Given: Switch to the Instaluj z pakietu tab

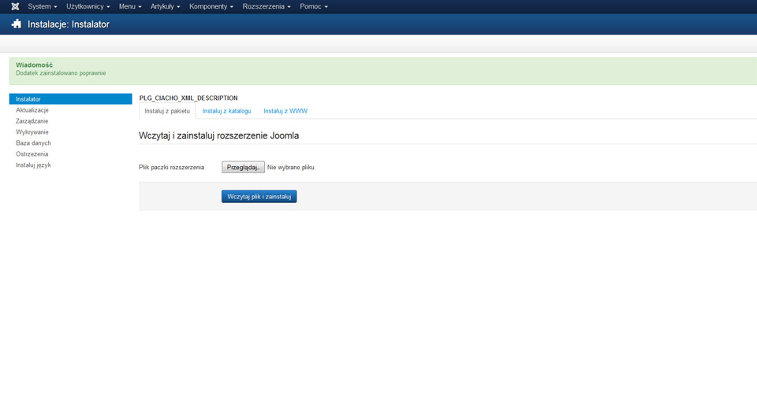Looking at the screenshot, I should [167, 111].
